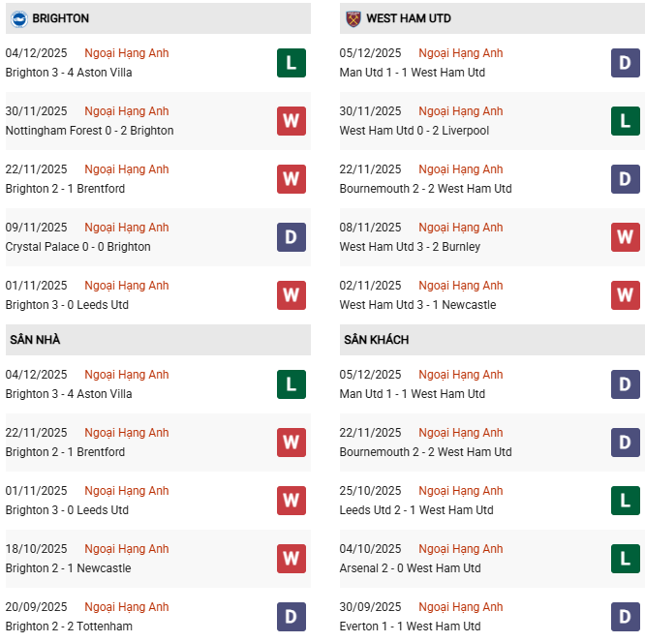Click the W badge for West Ham Utd 3 - 2 Burnley
Image resolution: width=645 pixels, height=642 pixels.
pos(626,237)
